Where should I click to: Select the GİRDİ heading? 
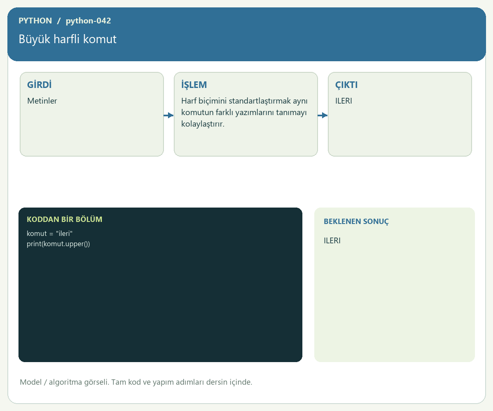coord(39,85)
